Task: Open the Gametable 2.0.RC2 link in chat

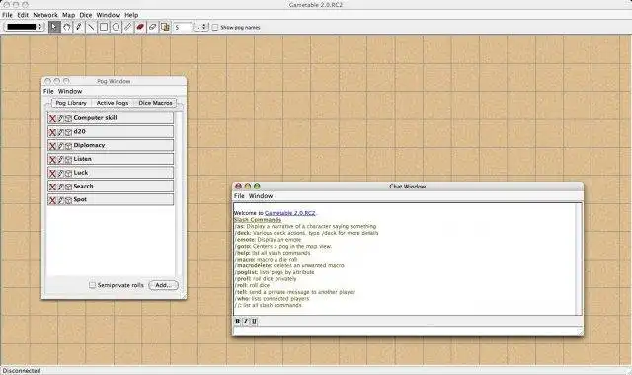Action: point(289,213)
